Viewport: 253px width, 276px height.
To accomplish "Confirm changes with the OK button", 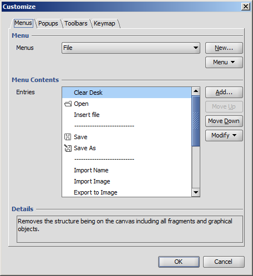I will pyautogui.click(x=179, y=262).
